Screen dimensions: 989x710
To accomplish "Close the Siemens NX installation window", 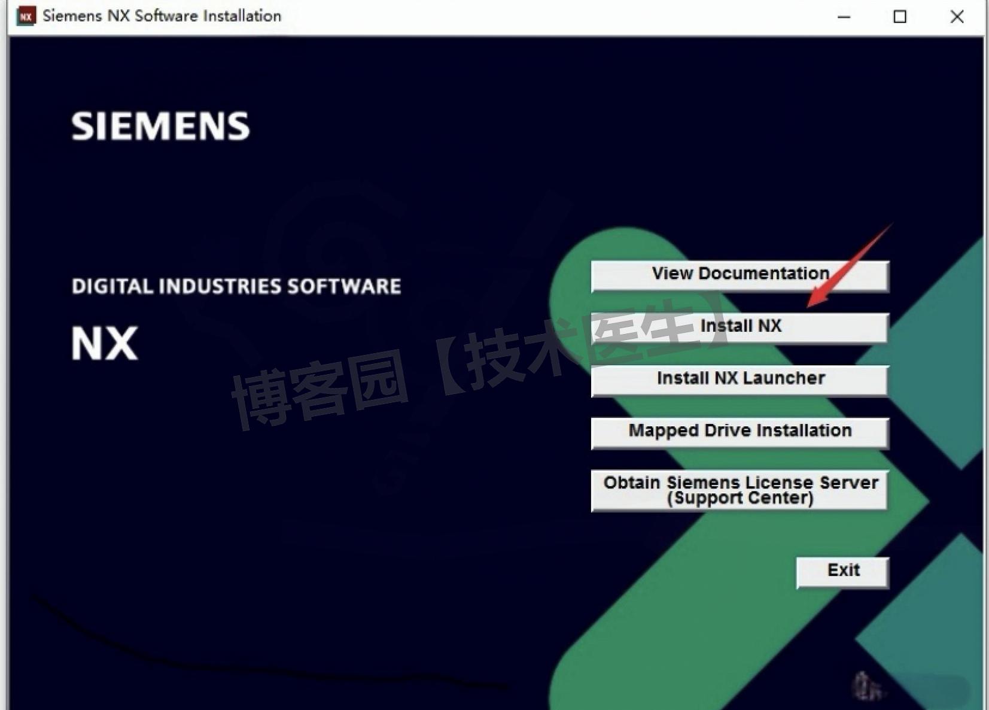I will [957, 17].
